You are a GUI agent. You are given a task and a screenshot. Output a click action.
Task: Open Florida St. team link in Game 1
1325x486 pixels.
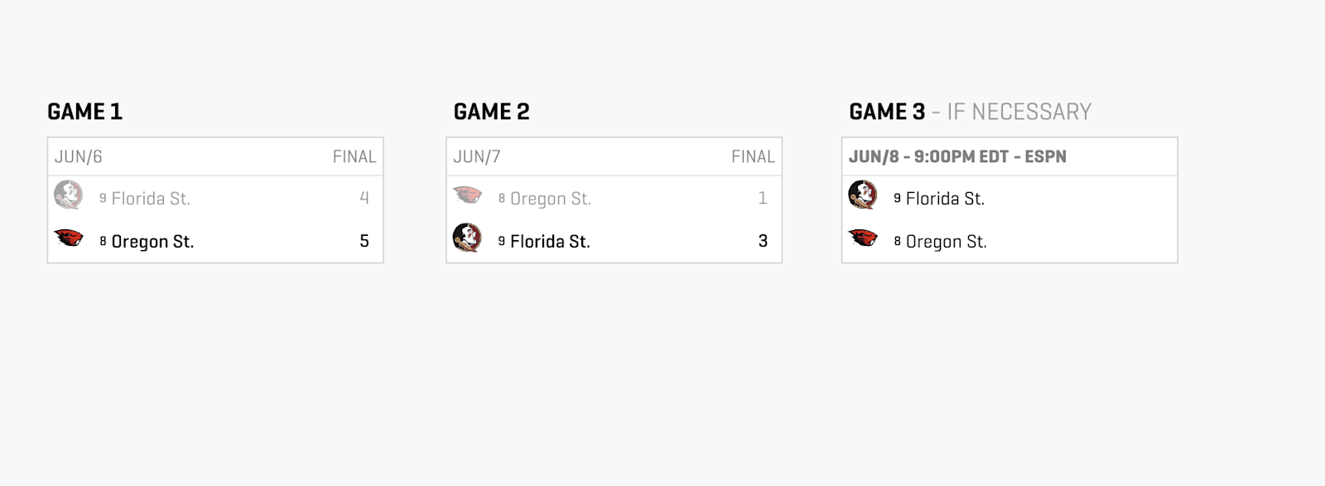(x=151, y=199)
